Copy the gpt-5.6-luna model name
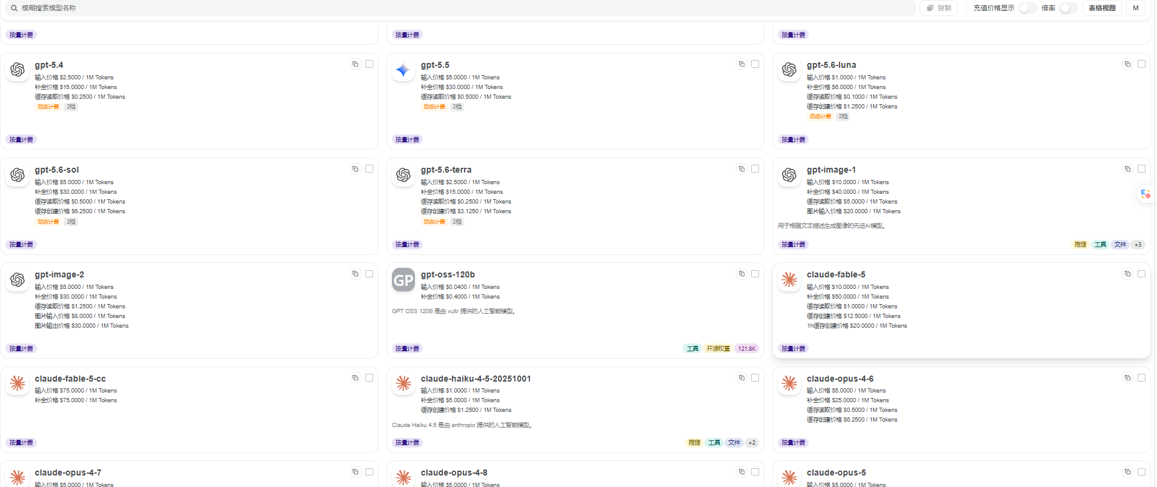1157x487 pixels. pyautogui.click(x=1127, y=64)
